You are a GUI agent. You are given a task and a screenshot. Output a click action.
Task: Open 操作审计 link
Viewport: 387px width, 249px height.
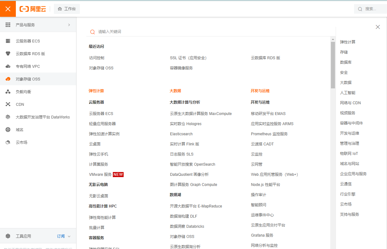259,195
